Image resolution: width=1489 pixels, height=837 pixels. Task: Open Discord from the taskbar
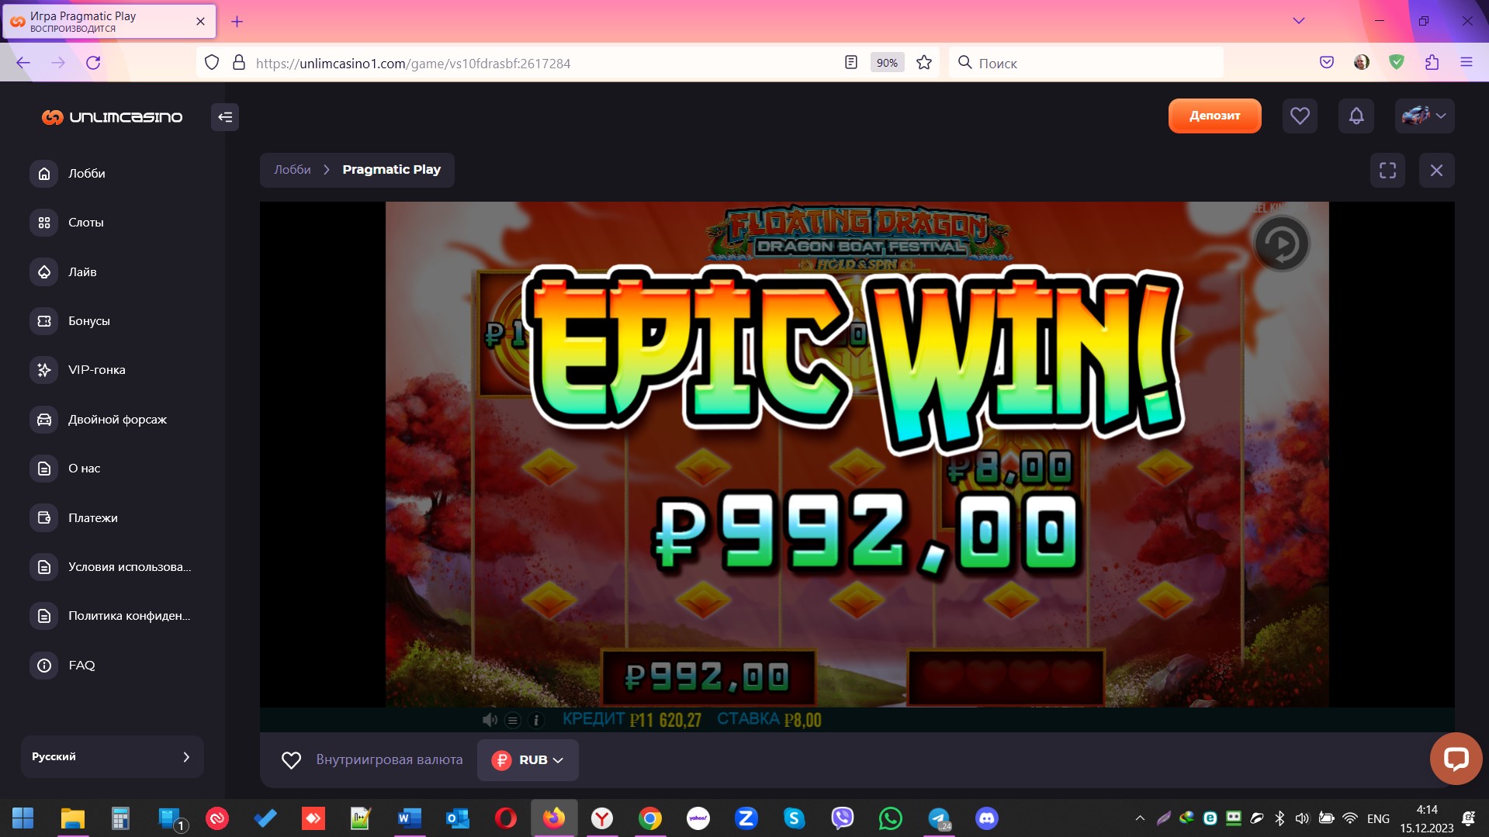tap(987, 818)
